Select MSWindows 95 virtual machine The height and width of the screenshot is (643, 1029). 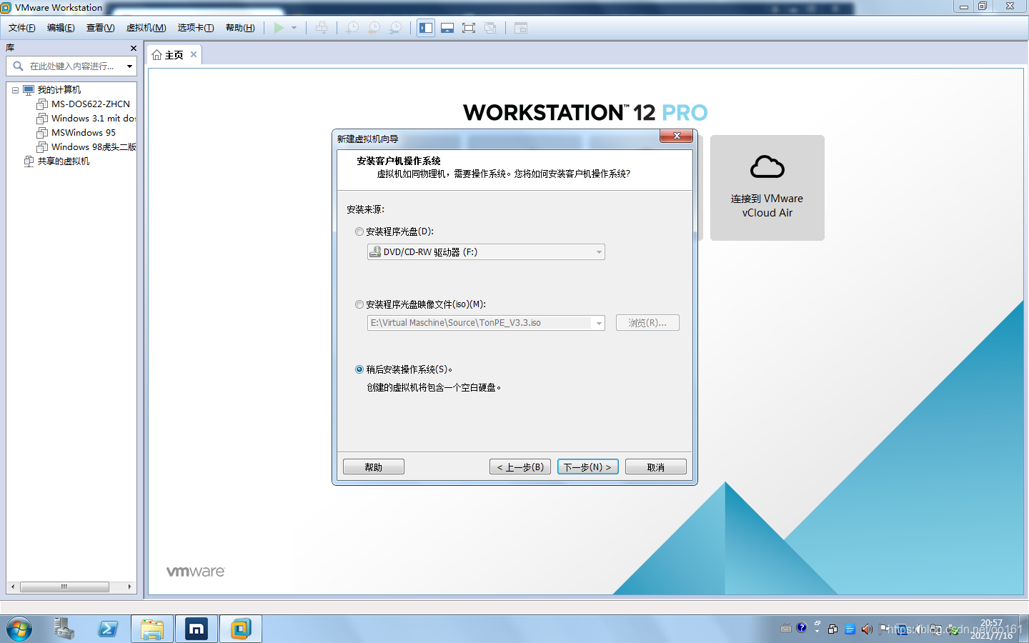click(83, 133)
